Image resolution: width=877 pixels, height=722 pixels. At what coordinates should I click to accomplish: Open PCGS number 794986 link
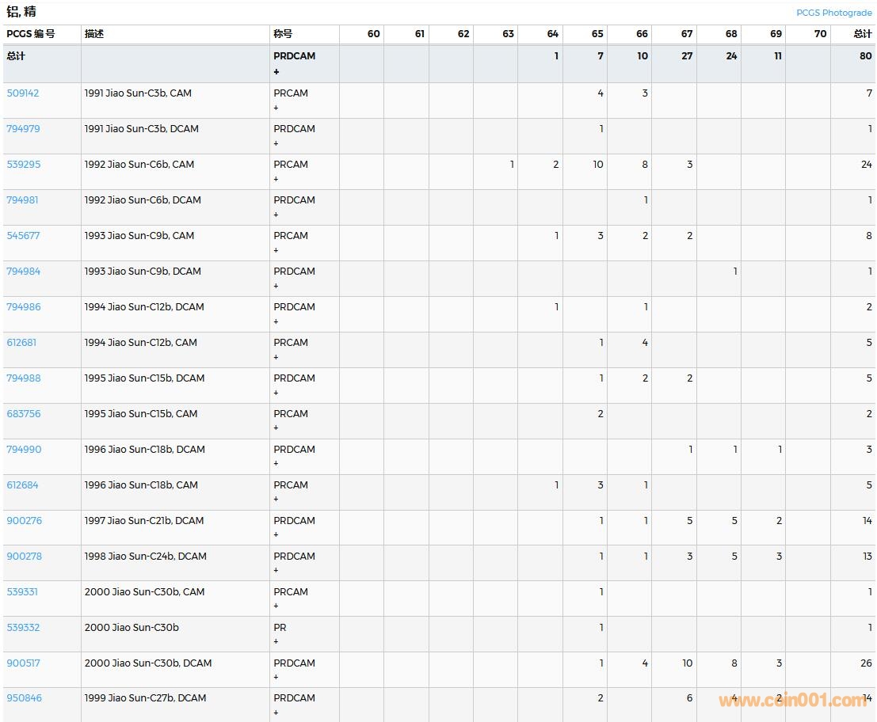click(23, 307)
